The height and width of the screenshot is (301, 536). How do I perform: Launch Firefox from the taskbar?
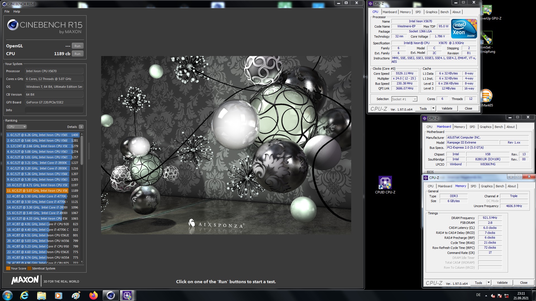pyautogui.click(x=93, y=295)
